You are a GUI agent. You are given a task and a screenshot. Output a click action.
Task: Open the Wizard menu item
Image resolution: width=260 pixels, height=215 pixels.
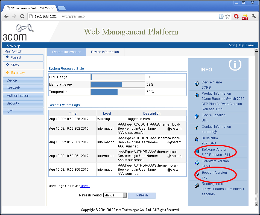[23, 58]
